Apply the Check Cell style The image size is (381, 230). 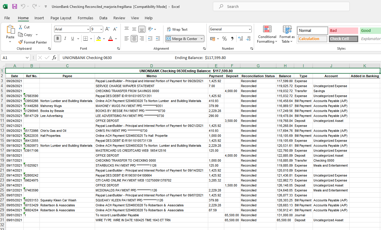pos(343,39)
